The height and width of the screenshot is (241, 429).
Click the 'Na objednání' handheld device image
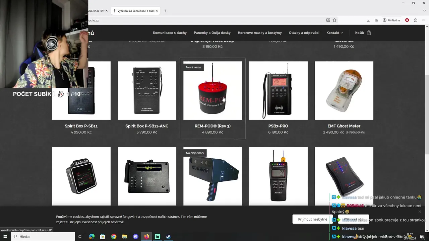click(212, 176)
